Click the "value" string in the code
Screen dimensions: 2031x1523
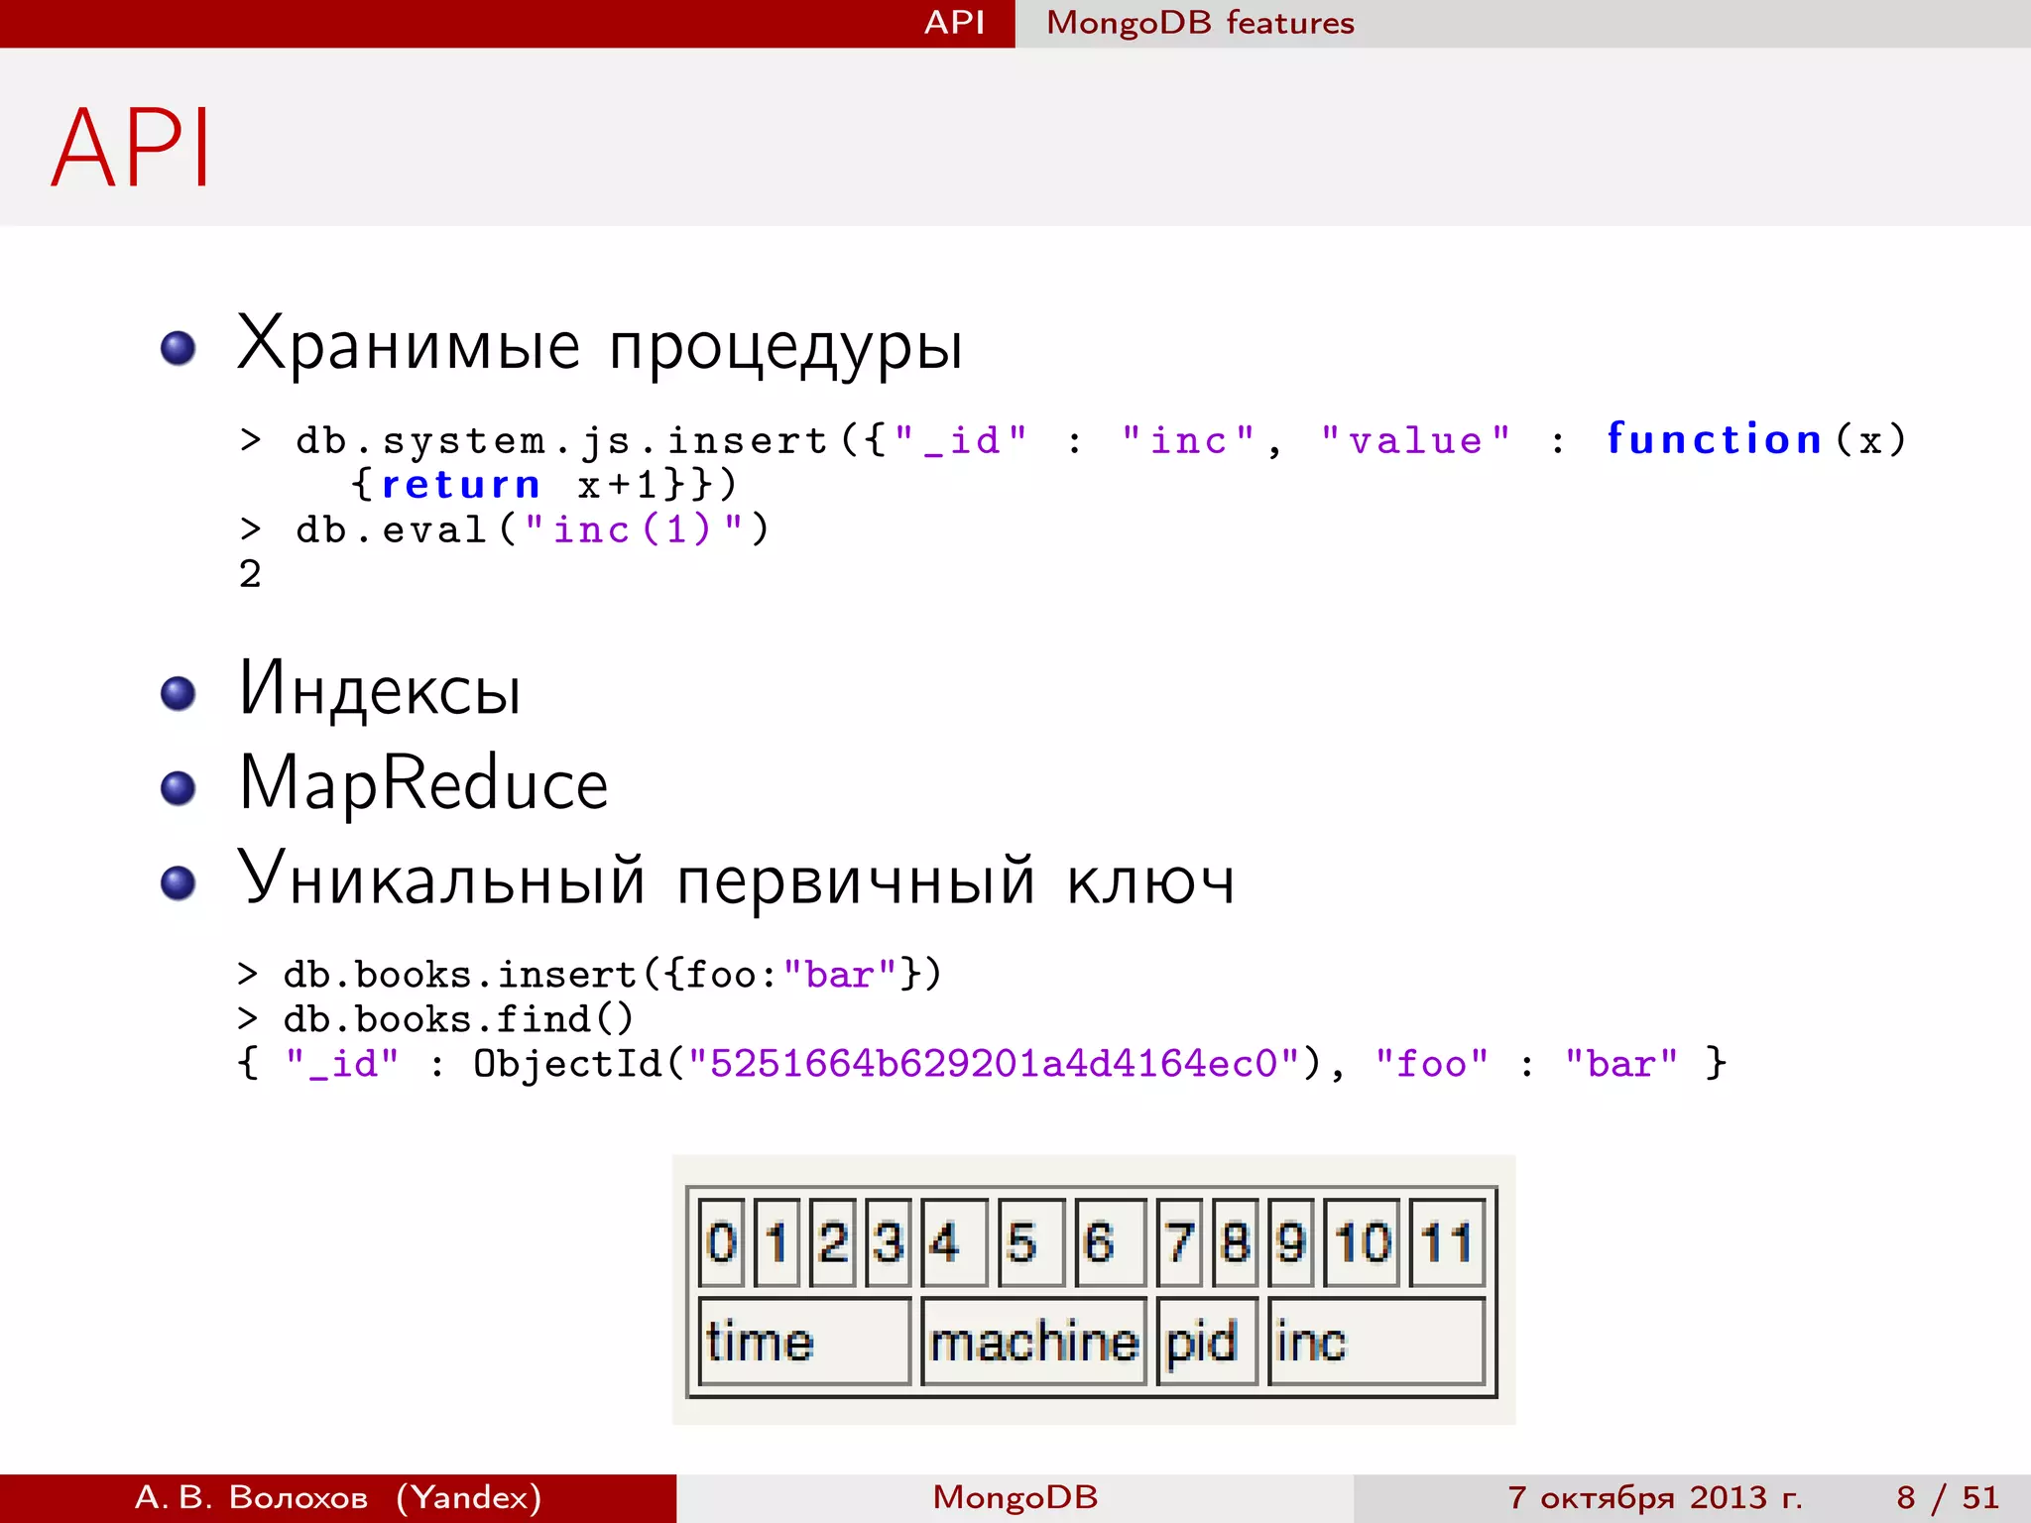tap(1415, 440)
